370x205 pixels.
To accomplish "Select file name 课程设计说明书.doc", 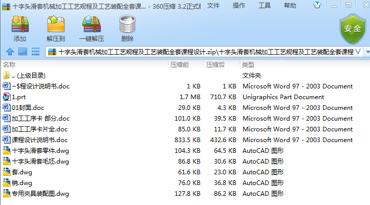I will [x=39, y=140].
